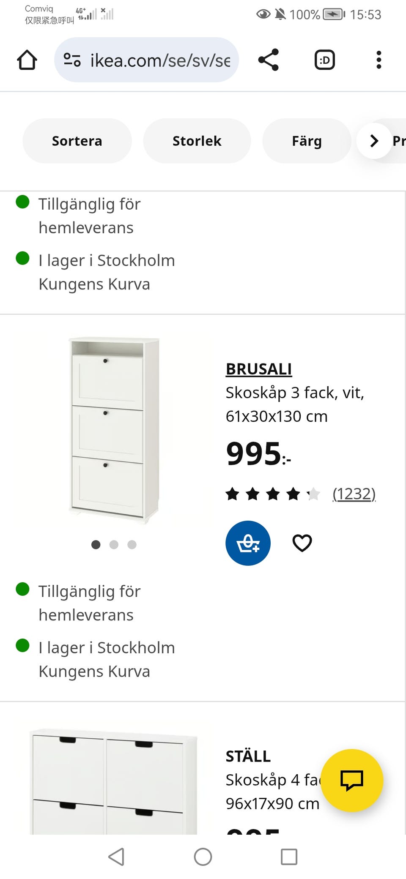The image size is (406, 879).
Task: Add BRUSALI shoe cabinet to shopping bag
Action: [248, 543]
